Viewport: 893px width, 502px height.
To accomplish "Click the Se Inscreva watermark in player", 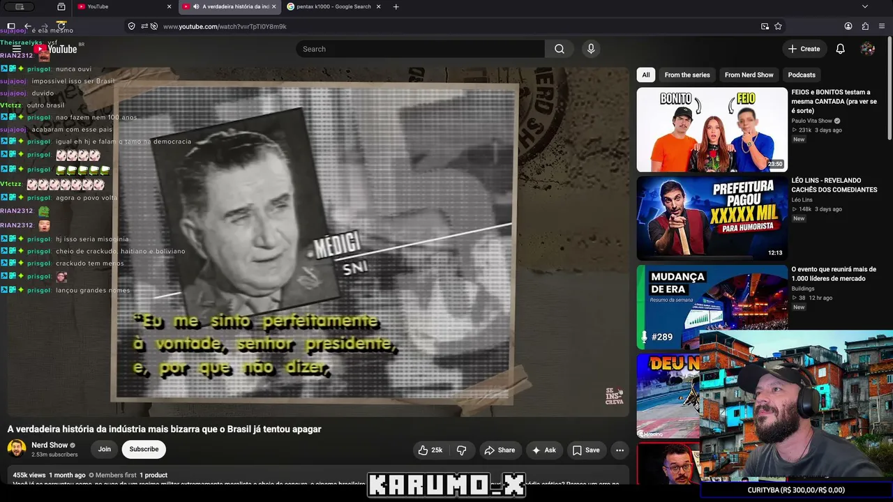I will [x=614, y=396].
